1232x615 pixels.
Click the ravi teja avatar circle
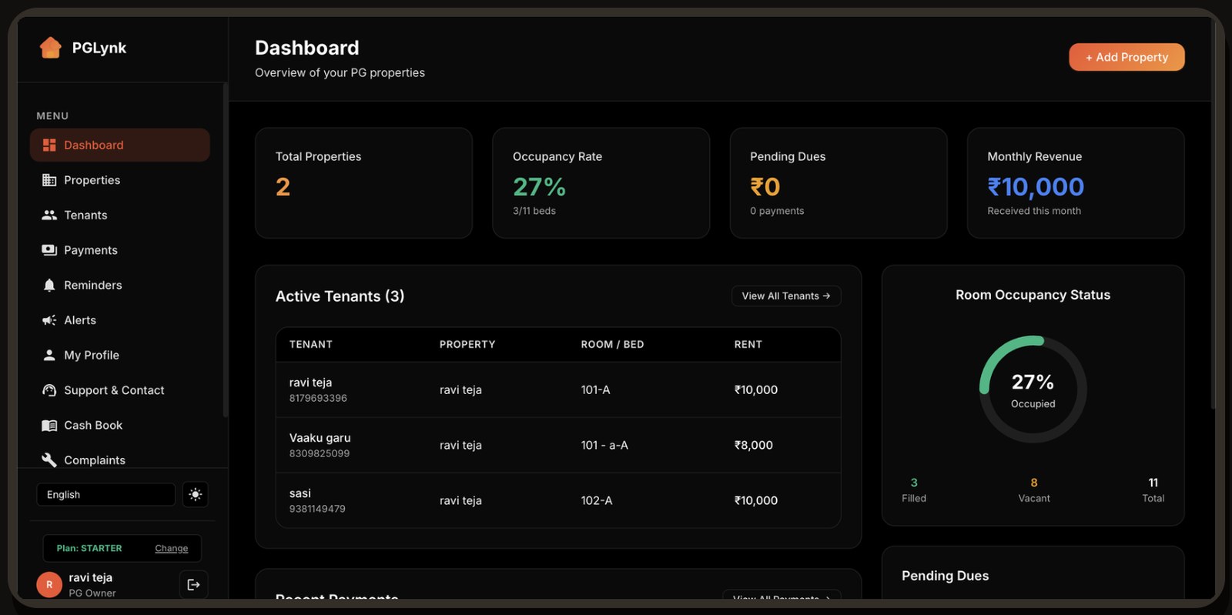[x=49, y=585]
